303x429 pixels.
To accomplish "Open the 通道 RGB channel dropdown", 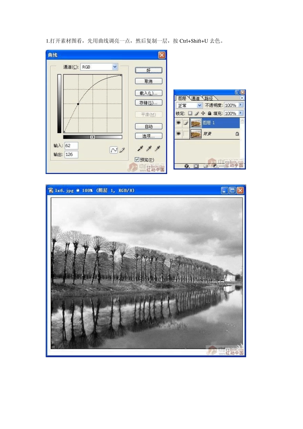I will point(115,67).
